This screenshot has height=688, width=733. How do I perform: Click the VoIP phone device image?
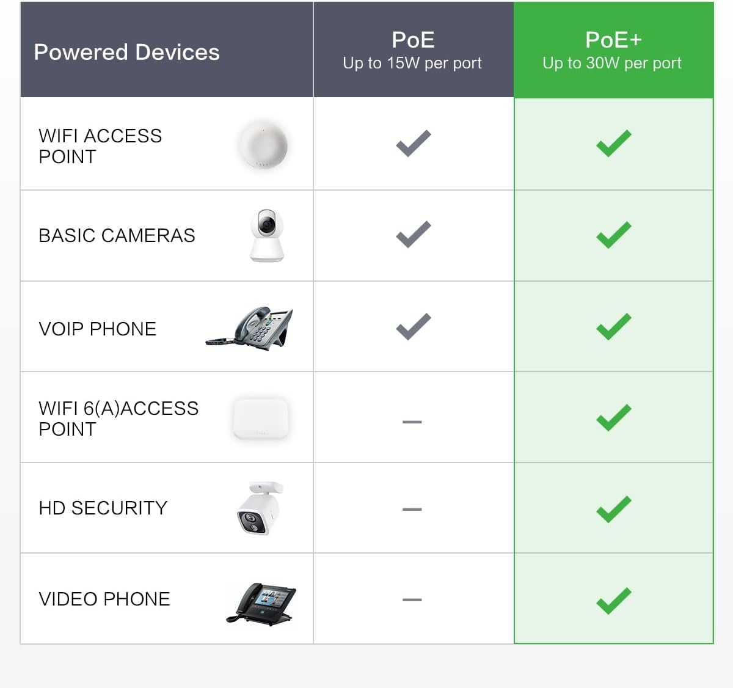pos(250,328)
